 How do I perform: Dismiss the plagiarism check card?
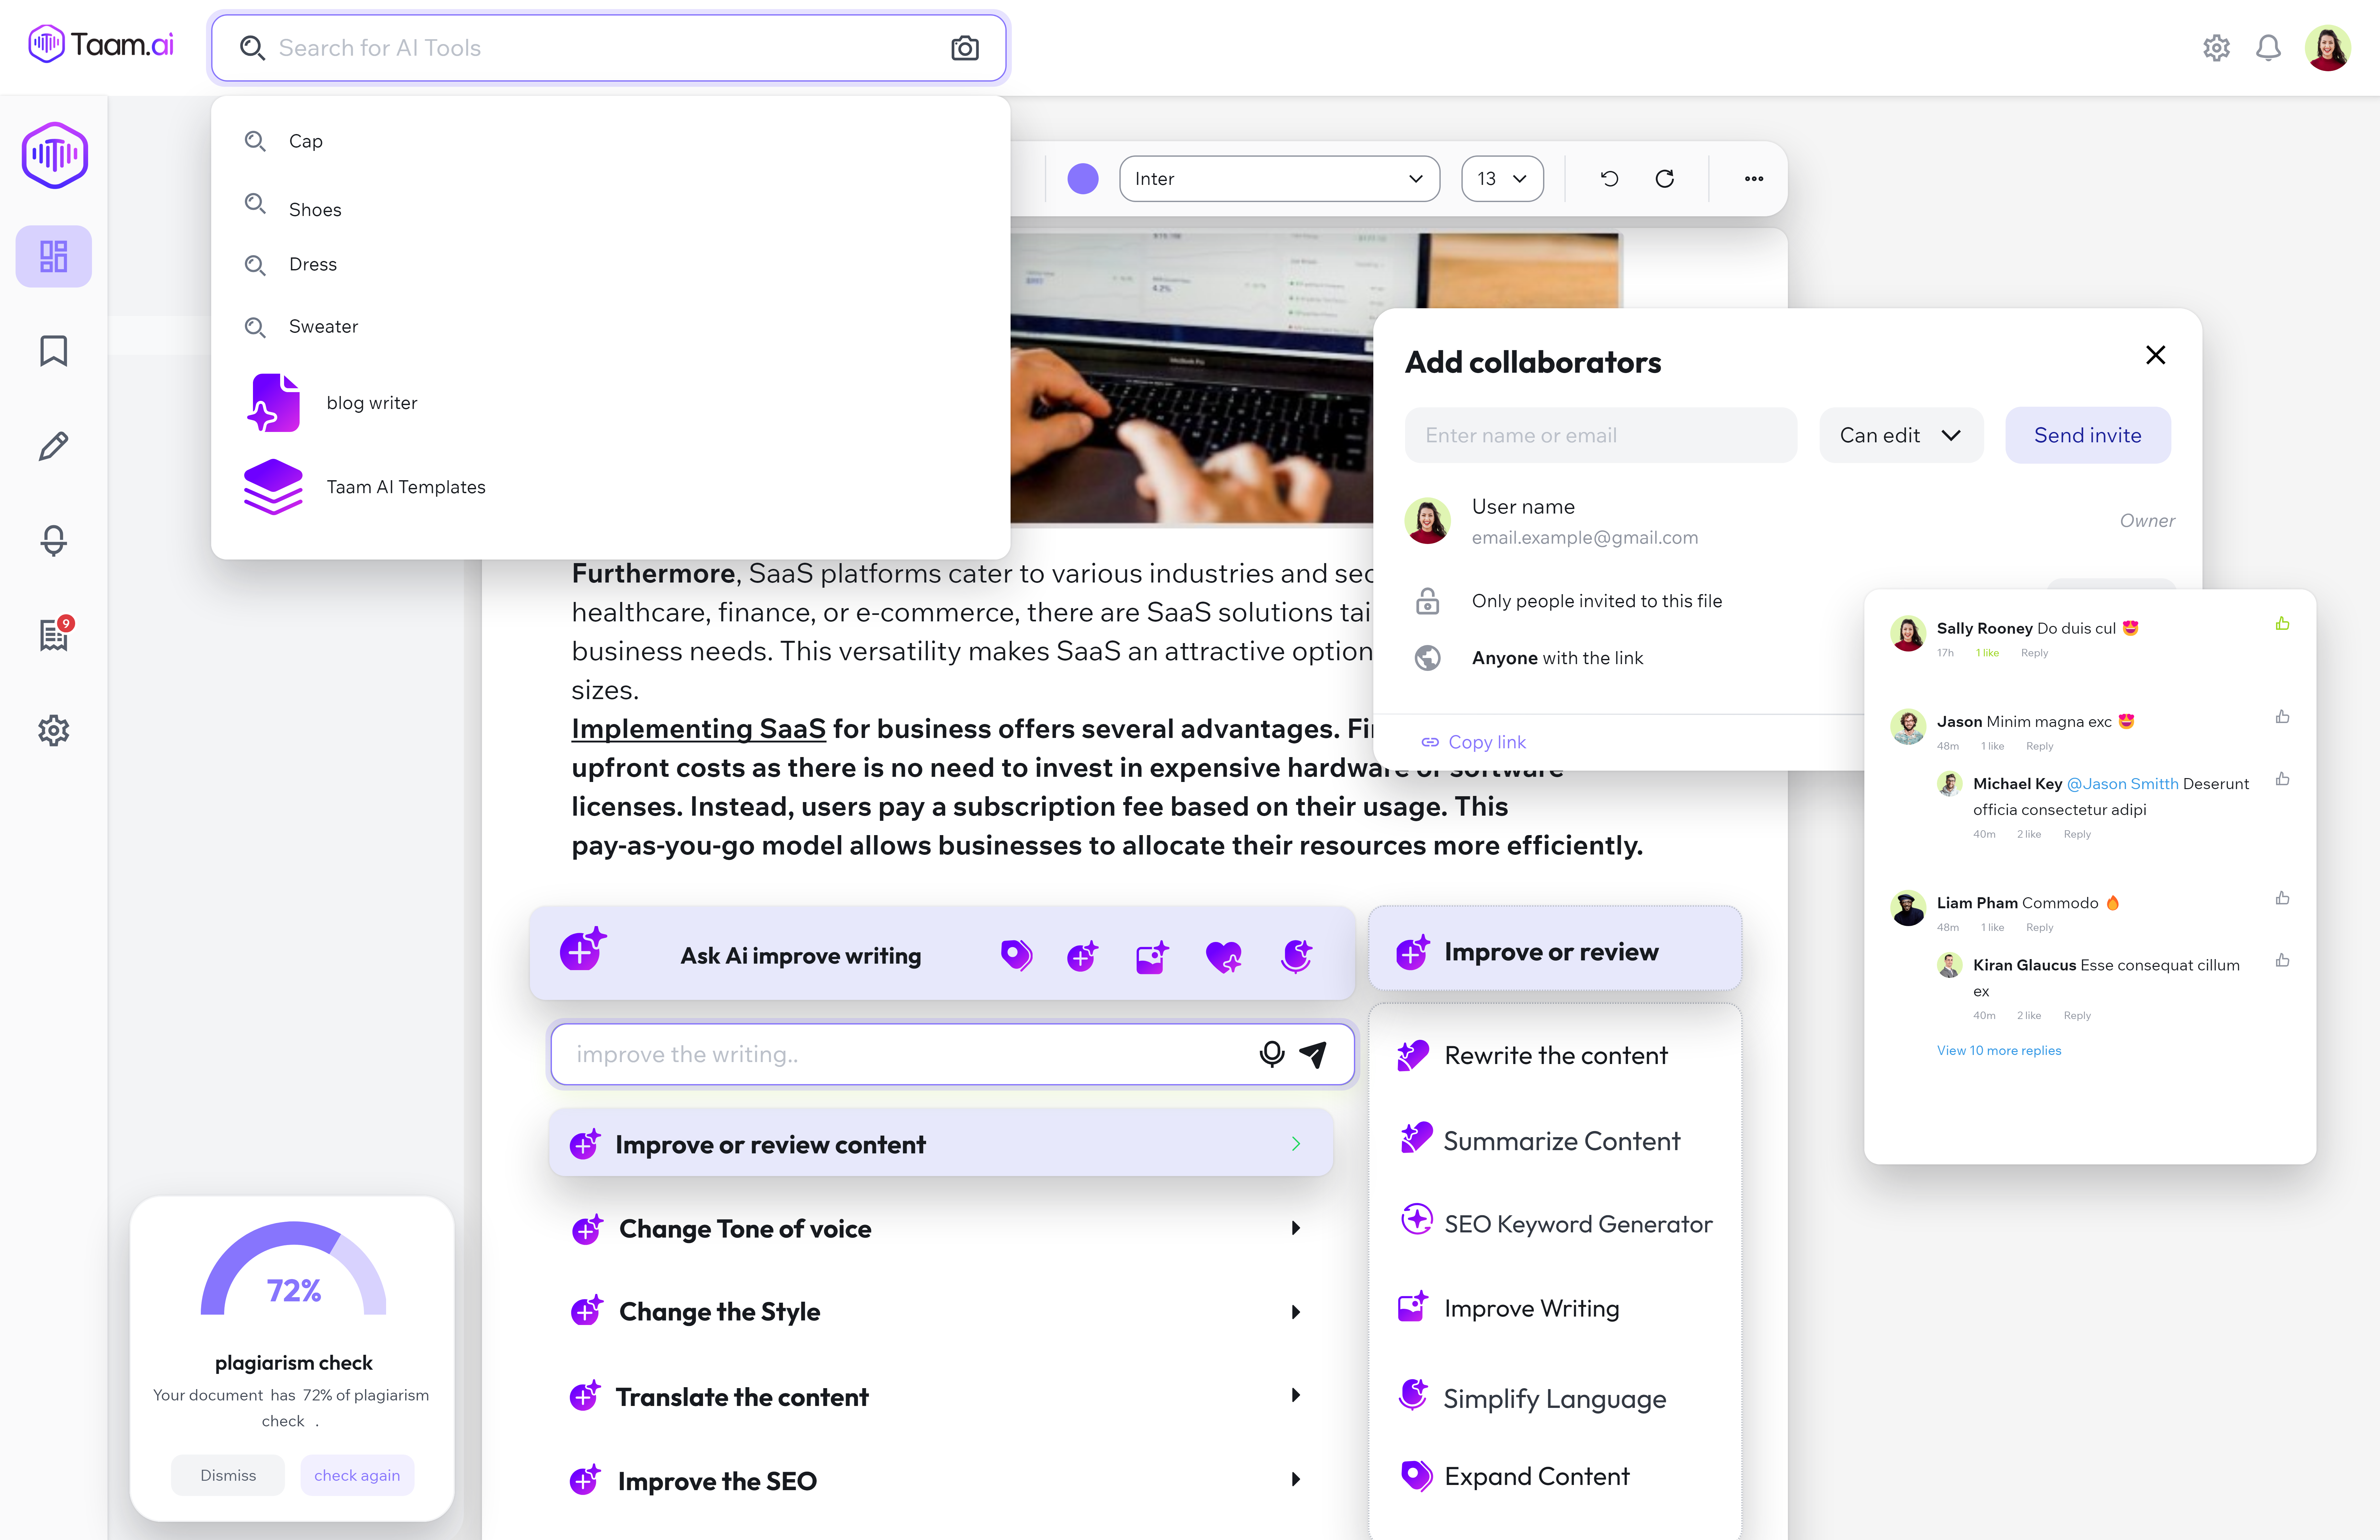[228, 1475]
